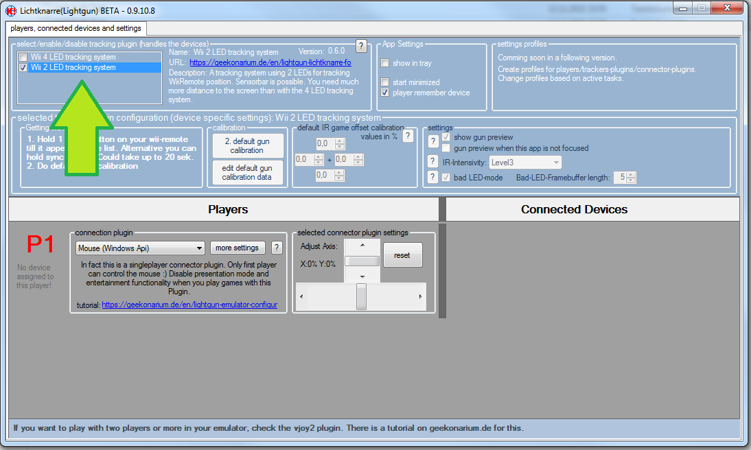Viewport: 751px width, 450px height.
Task: Open more settings for connection plugin
Action: [237, 248]
